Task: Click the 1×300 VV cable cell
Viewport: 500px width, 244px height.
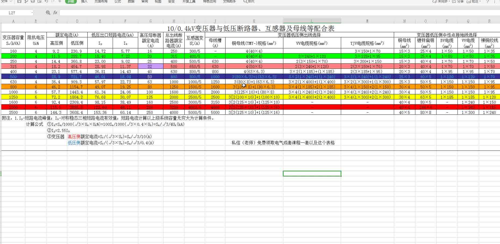Action: [468, 112]
